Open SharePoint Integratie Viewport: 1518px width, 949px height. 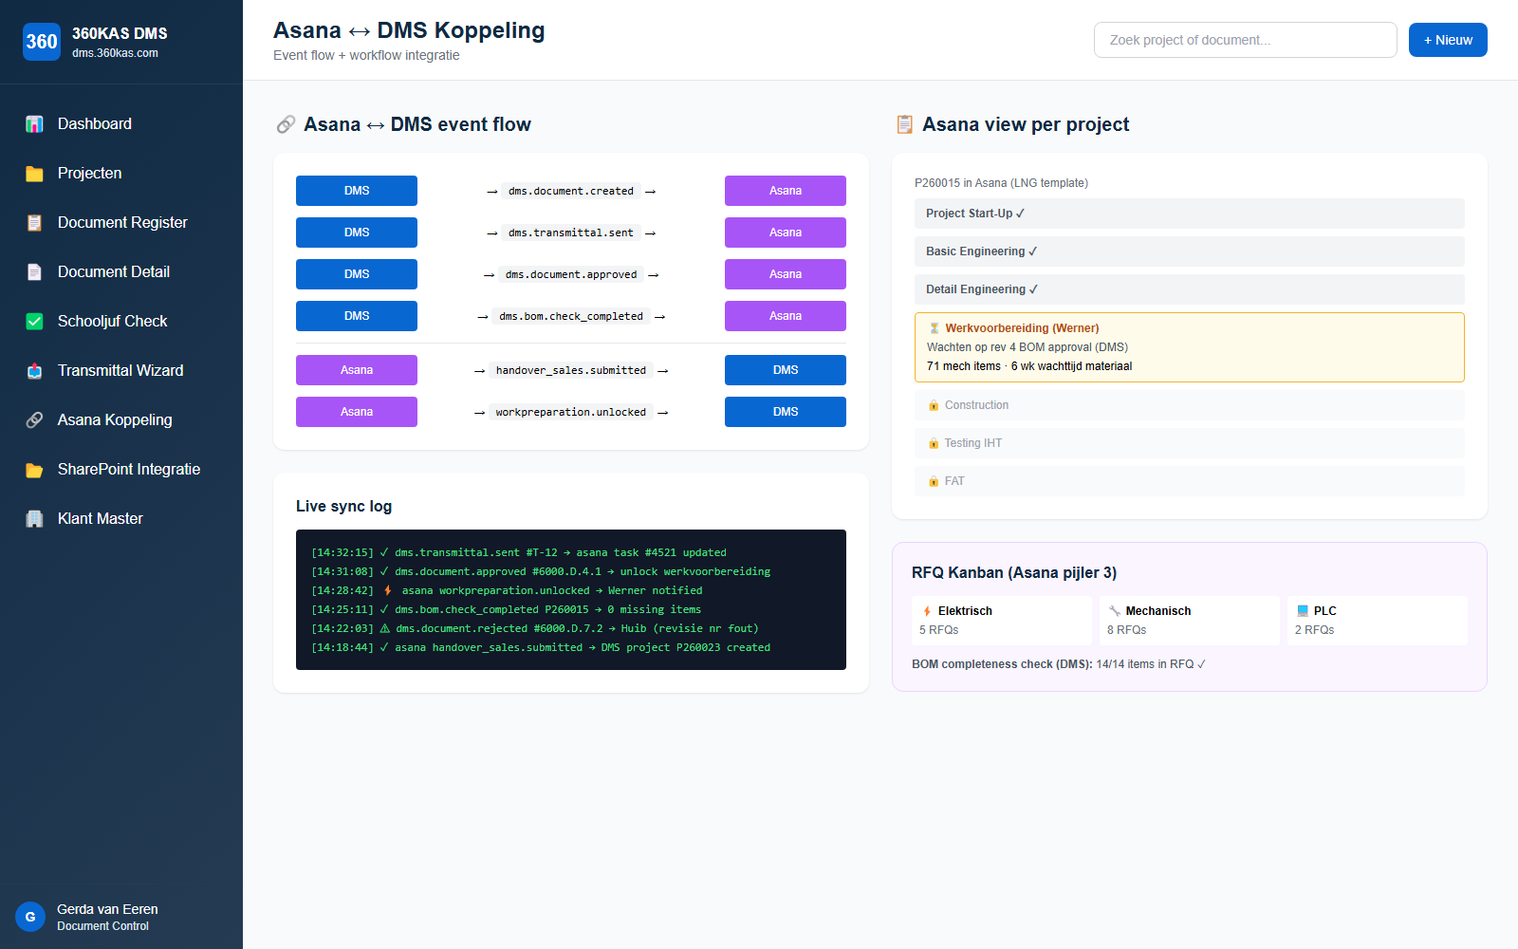(x=121, y=470)
